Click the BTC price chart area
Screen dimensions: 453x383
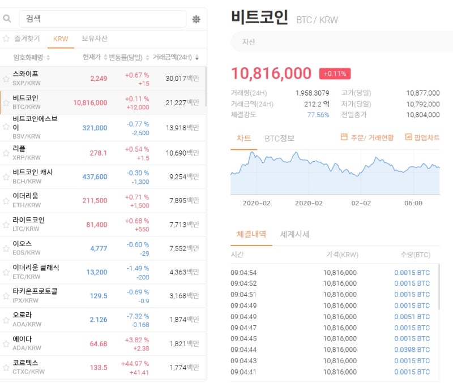coord(335,173)
